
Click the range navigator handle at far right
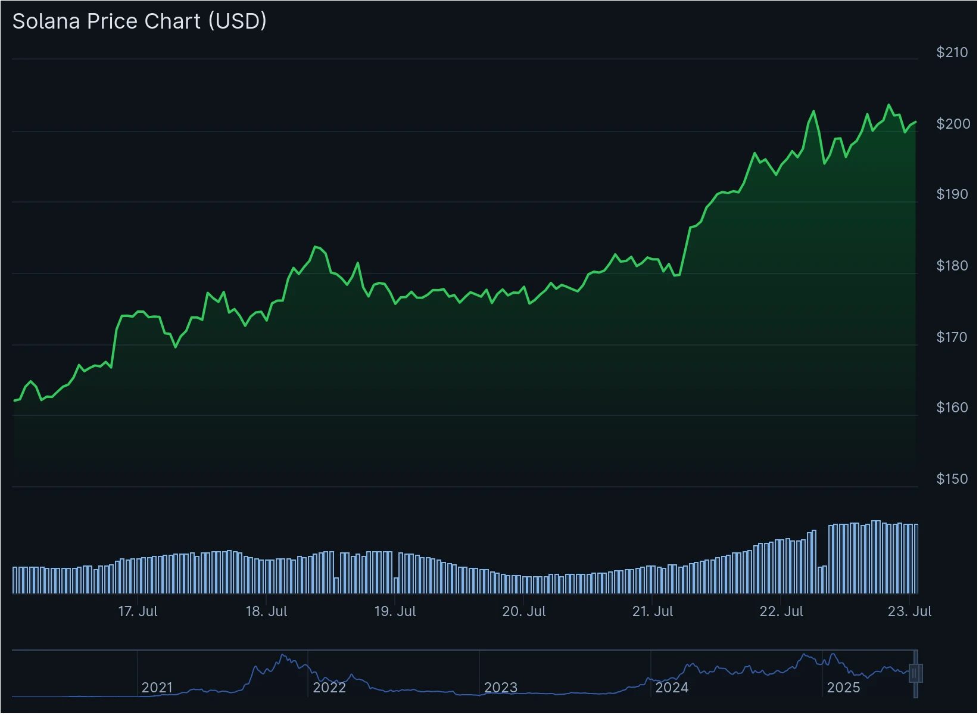click(x=916, y=674)
